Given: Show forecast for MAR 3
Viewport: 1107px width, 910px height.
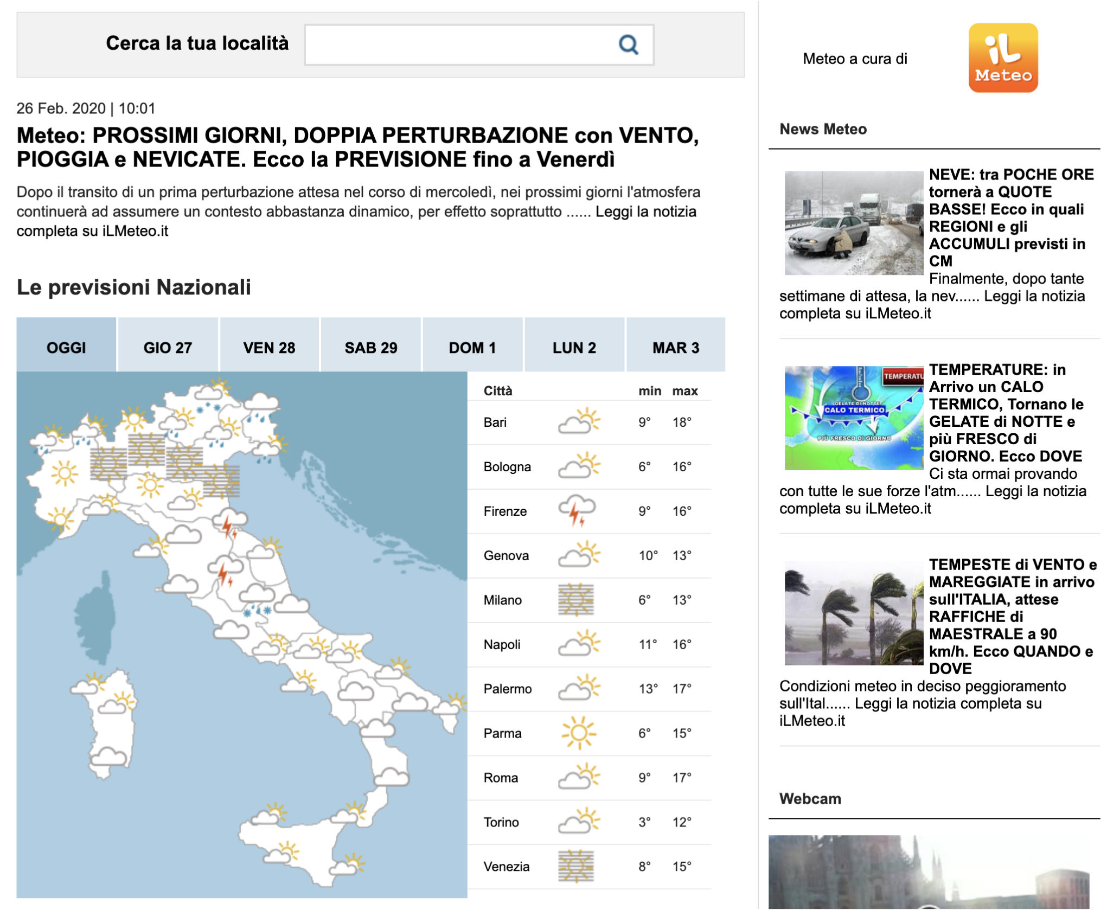Looking at the screenshot, I should pos(675,347).
